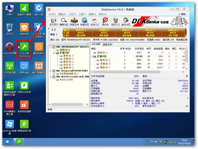Image resolution: width=198 pixels, height=149 pixels.
Task: Click the Backup Partition (备份分区) toolbar icon
Action: tap(126, 21)
